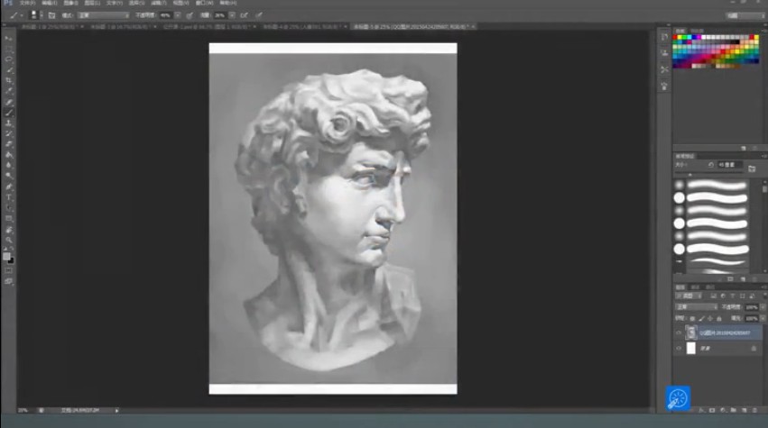The image size is (768, 428).
Task: Click the fx layer style icon
Action: [x=701, y=410]
